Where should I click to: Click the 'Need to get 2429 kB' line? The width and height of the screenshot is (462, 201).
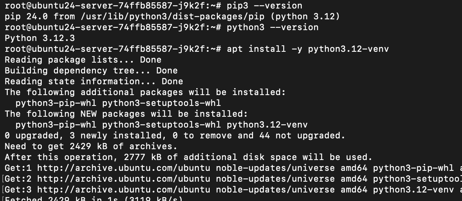coord(91,146)
